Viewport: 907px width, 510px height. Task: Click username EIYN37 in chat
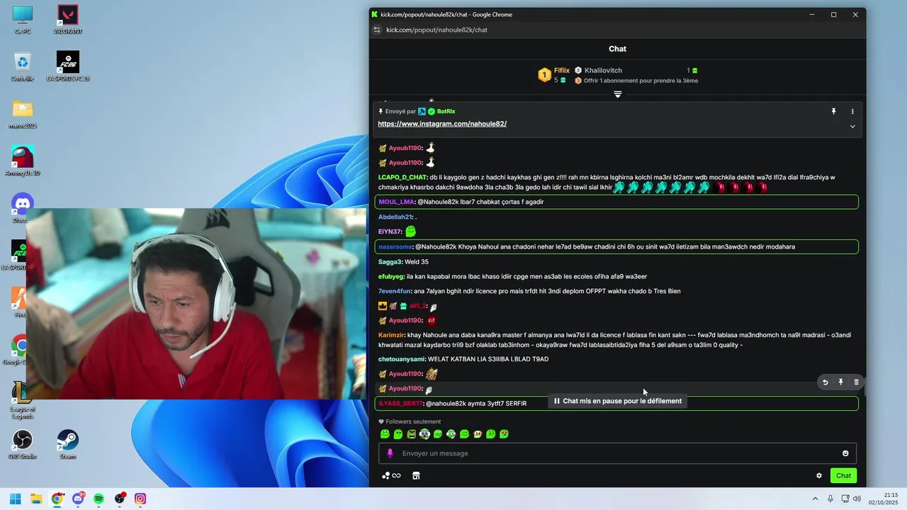click(390, 232)
